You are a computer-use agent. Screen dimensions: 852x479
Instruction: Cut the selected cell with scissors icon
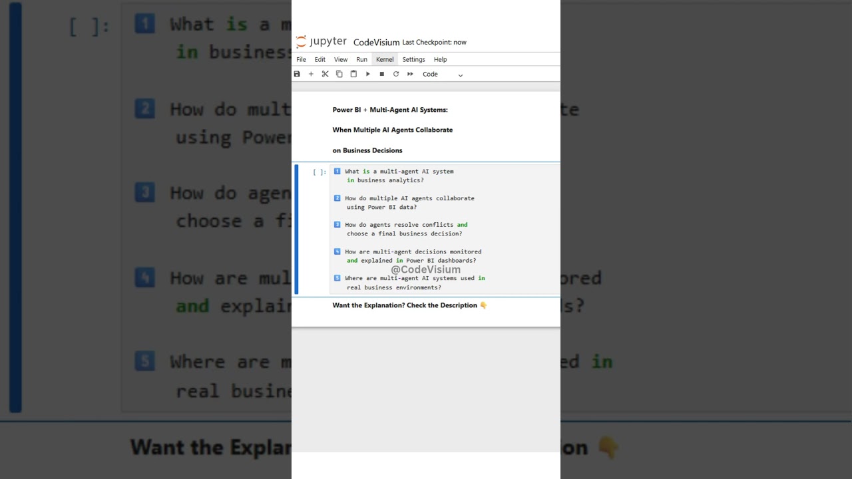coord(325,74)
